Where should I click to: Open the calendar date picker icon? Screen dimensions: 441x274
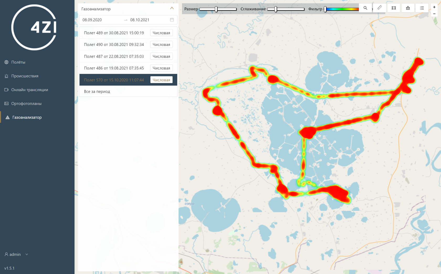point(172,20)
